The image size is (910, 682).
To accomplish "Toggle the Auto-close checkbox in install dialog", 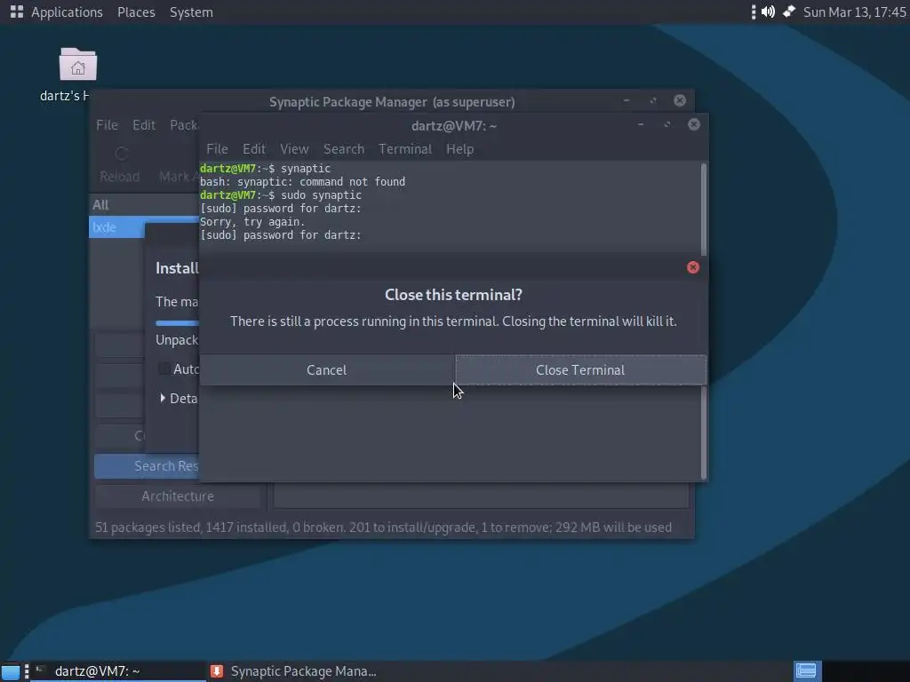I will pos(164,369).
